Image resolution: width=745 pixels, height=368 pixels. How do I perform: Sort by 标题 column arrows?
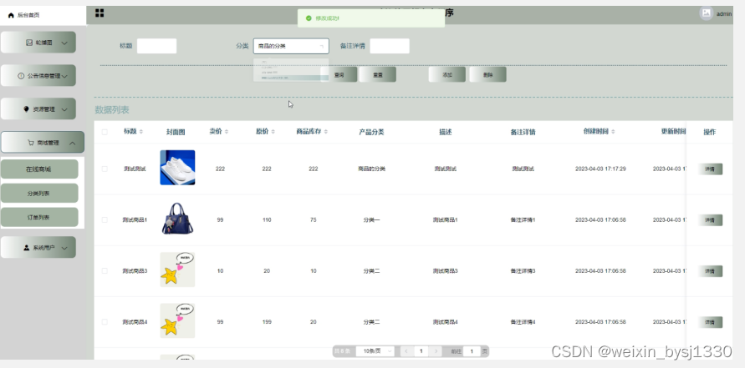pos(141,131)
